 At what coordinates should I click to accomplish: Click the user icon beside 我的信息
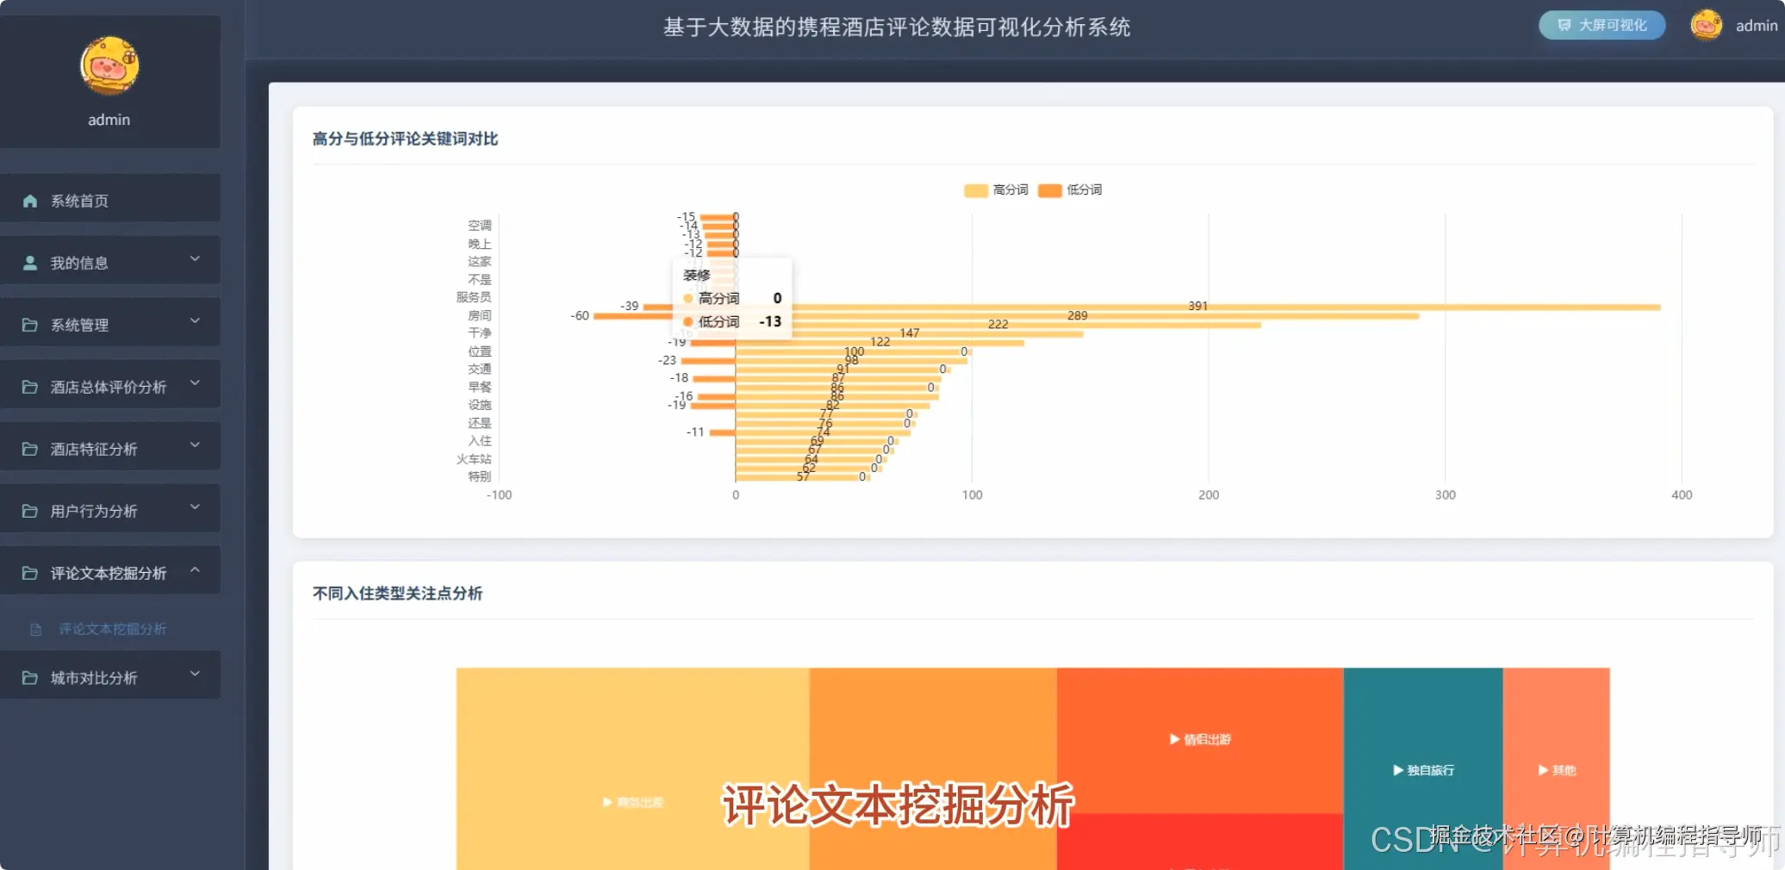coord(30,263)
